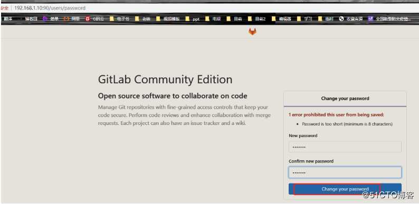The image size is (419, 204).
Task: Focus the Confirm new password field
Action: point(345,172)
